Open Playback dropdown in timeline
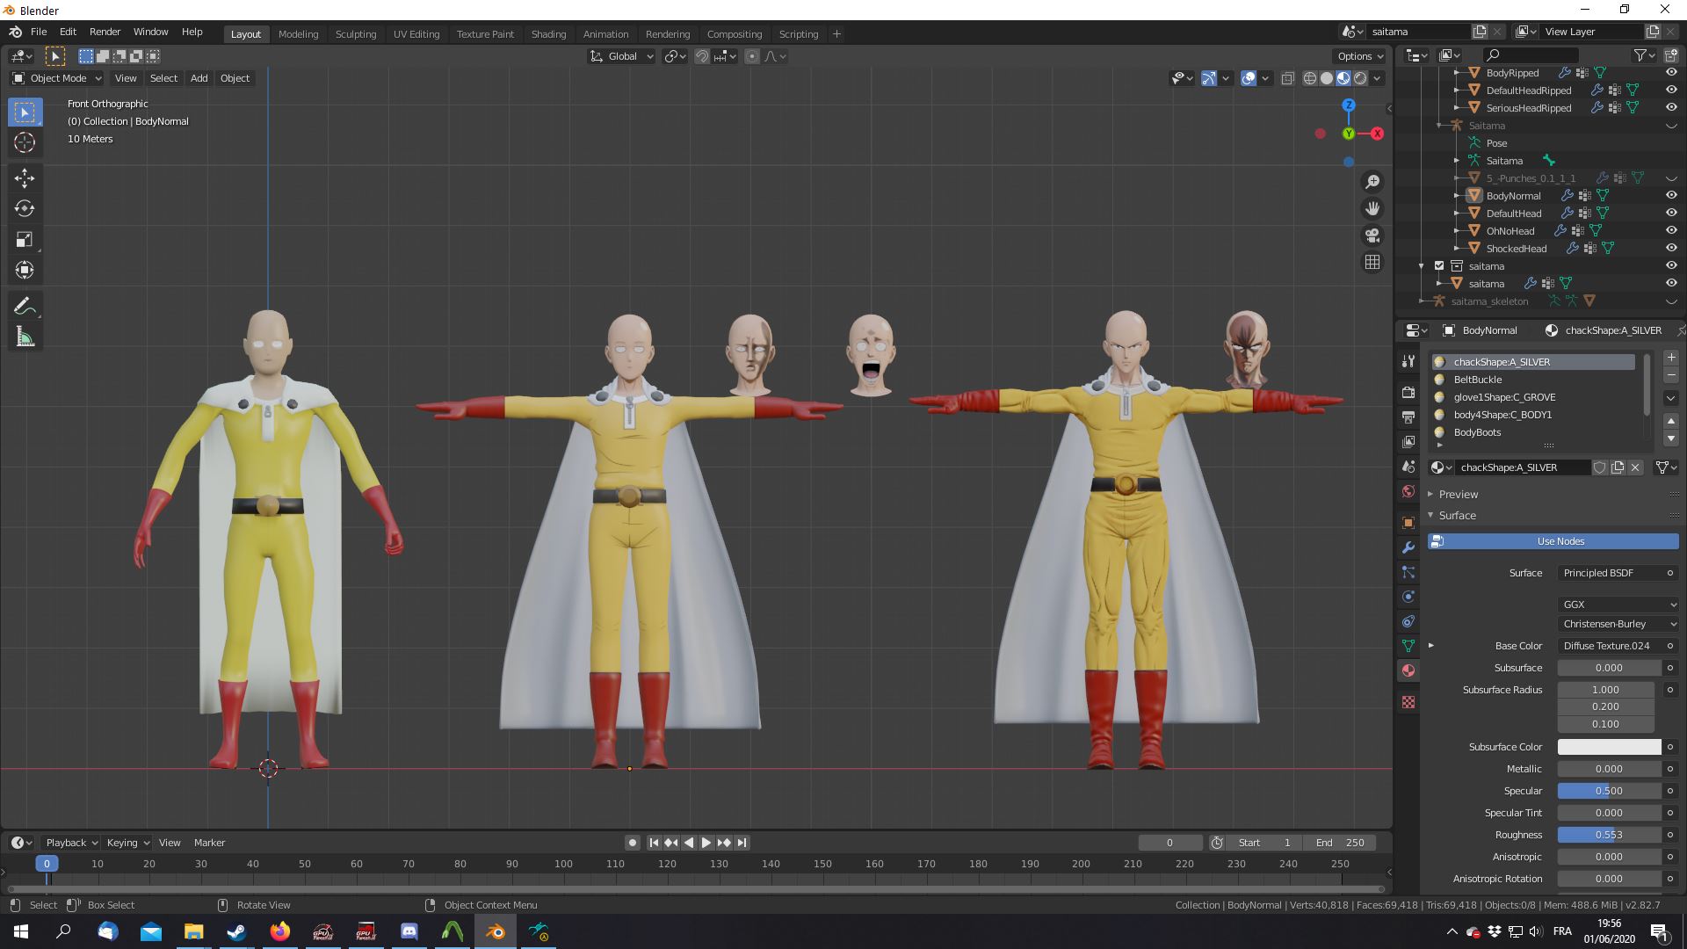The image size is (1687, 949). [x=71, y=842]
